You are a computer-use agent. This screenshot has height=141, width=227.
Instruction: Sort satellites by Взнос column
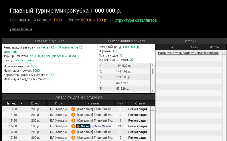point(35,103)
